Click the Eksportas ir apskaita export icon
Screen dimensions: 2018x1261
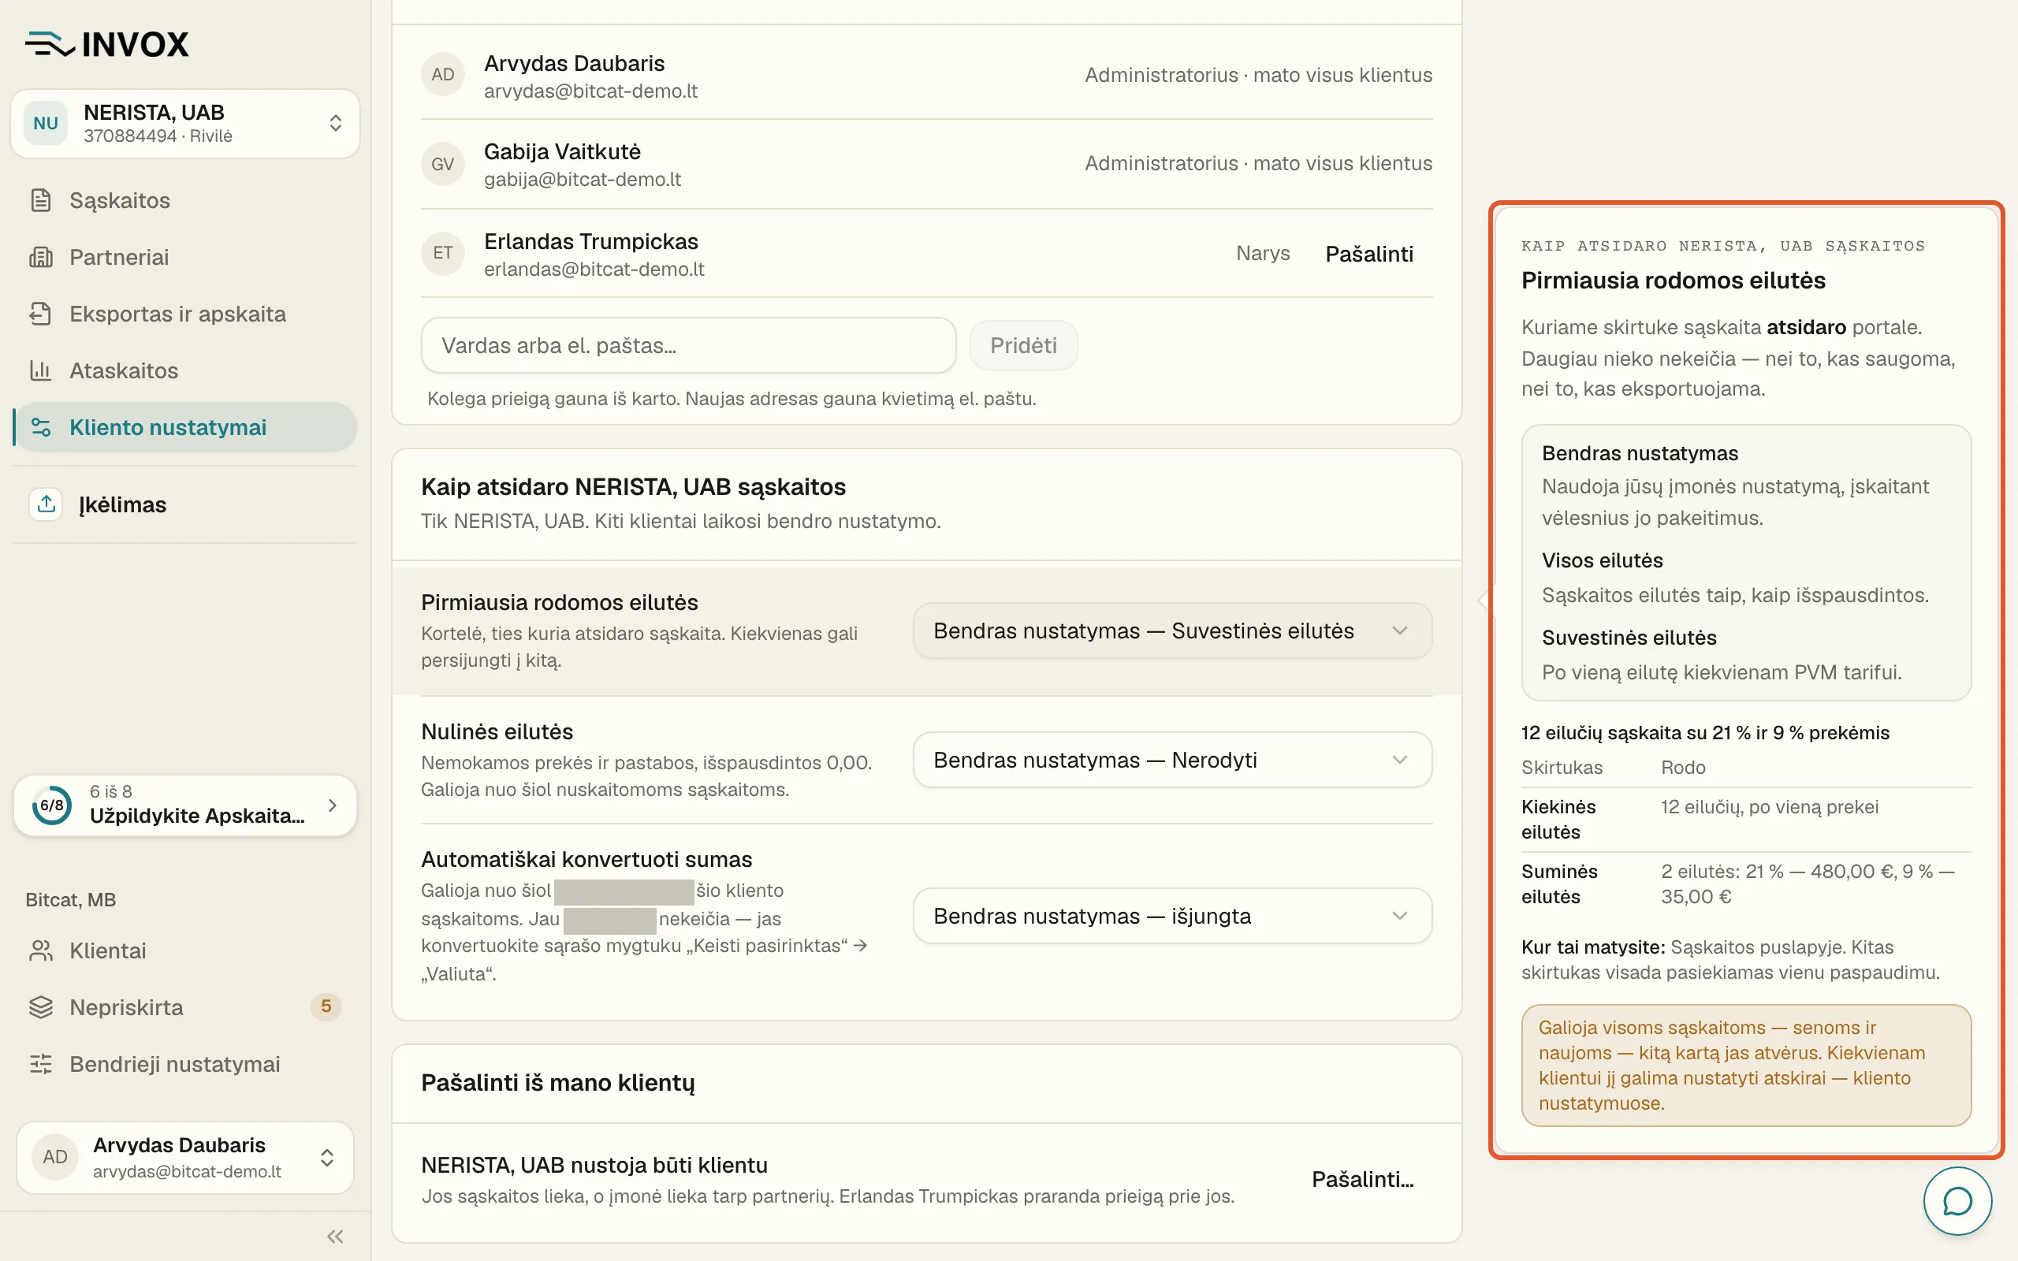click(41, 314)
